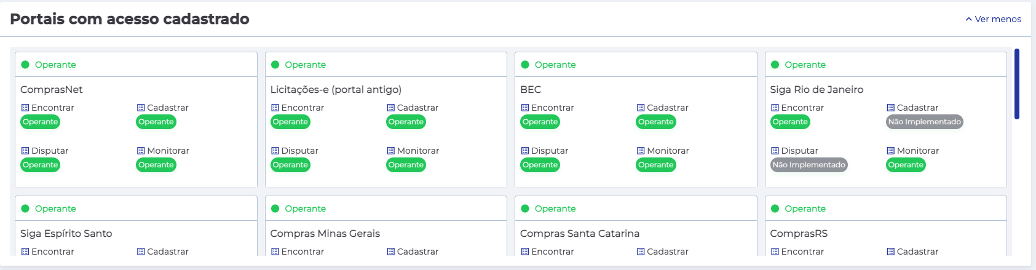Click the Operante badge under Licitações-e Monitorar

406,165
